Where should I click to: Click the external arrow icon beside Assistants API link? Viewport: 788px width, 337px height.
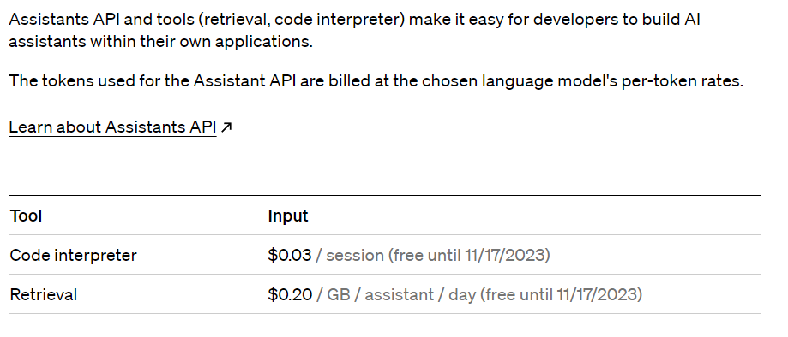(x=226, y=127)
